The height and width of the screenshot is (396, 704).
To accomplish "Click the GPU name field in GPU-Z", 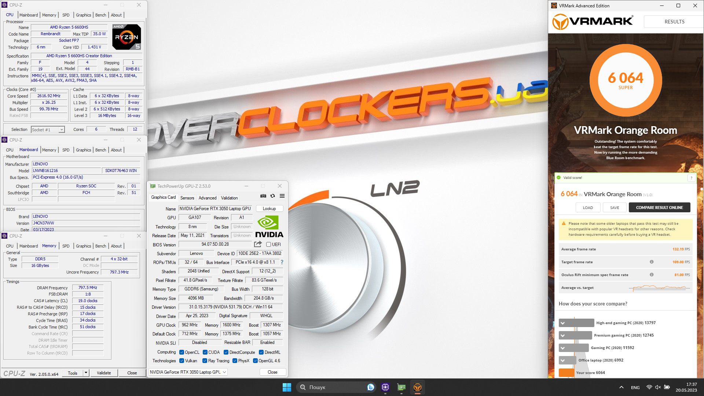I will coord(215,209).
